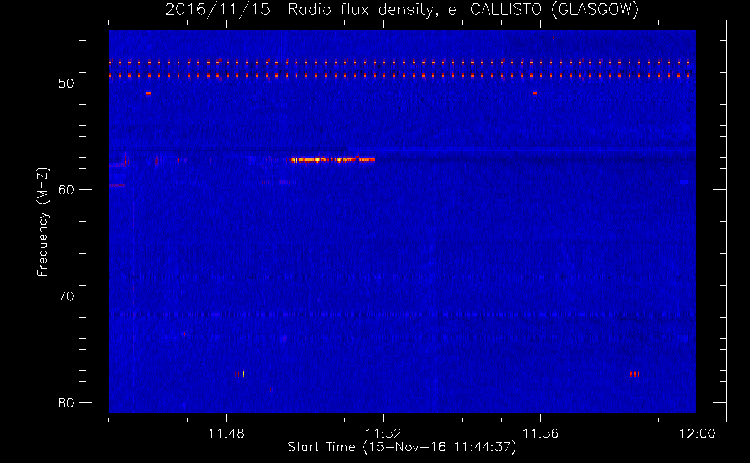
Task: Click the 11:56 time tick label
Action: (540, 434)
